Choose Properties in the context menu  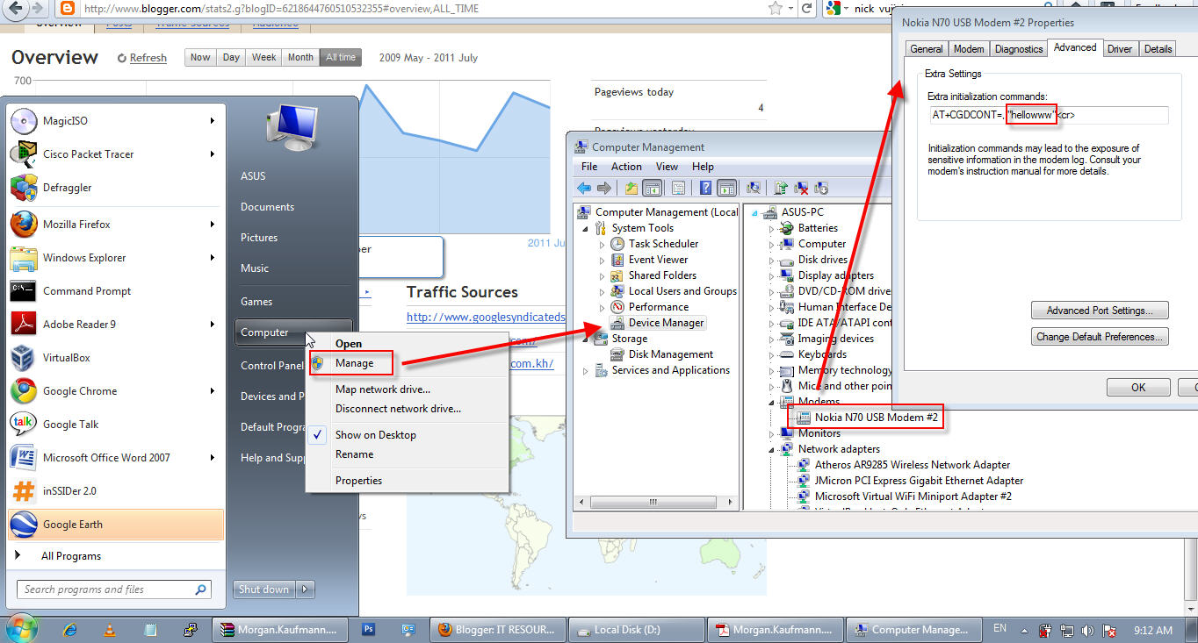click(x=358, y=480)
